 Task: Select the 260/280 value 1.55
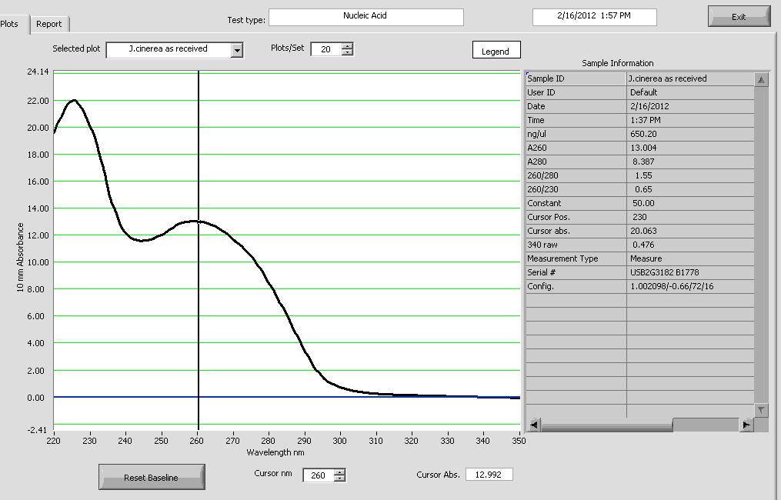pyautogui.click(x=690, y=176)
